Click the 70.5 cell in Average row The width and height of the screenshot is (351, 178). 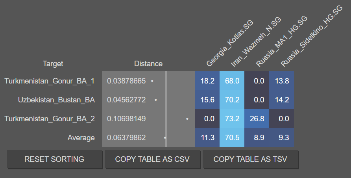click(232, 137)
